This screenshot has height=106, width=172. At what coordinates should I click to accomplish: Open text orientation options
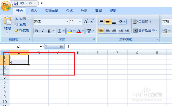pyautogui.click(x=122, y=22)
